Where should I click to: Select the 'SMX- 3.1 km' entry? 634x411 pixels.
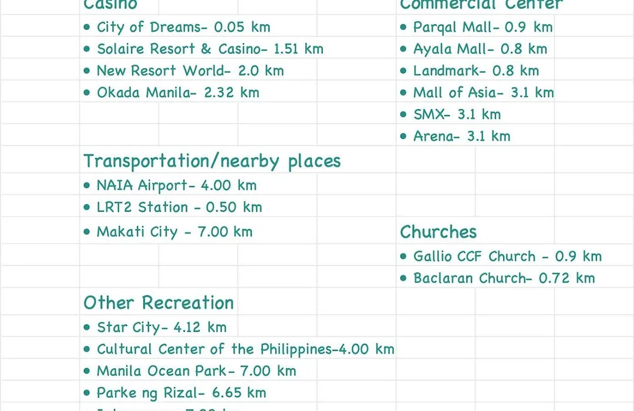(457, 114)
